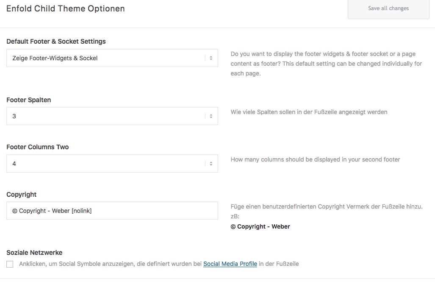
Task: Click 'Wie viele Spalten sollen in der Fußzeile' description
Action: (309, 112)
